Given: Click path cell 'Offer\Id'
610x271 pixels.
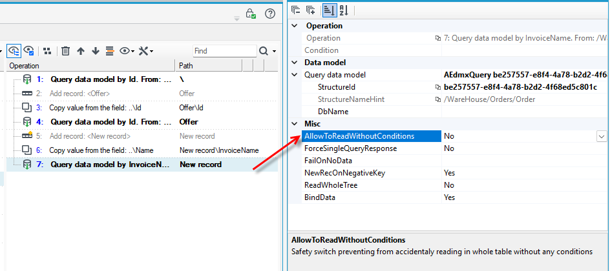Looking at the screenshot, I should 191,108.
